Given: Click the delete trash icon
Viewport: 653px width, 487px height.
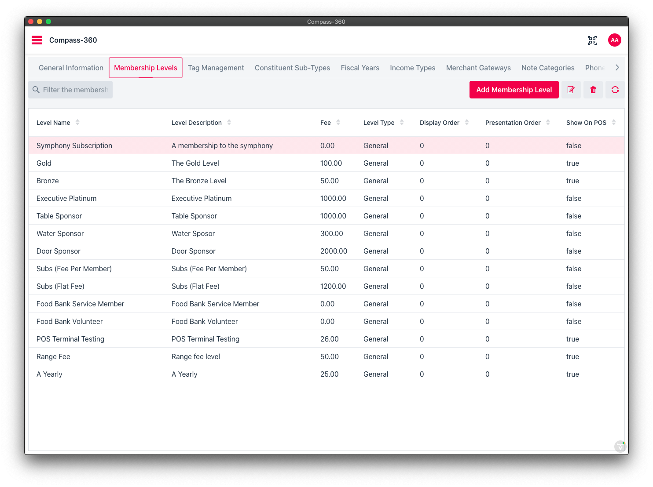Looking at the screenshot, I should coord(593,90).
